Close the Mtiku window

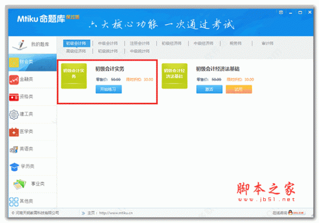tap(310, 12)
